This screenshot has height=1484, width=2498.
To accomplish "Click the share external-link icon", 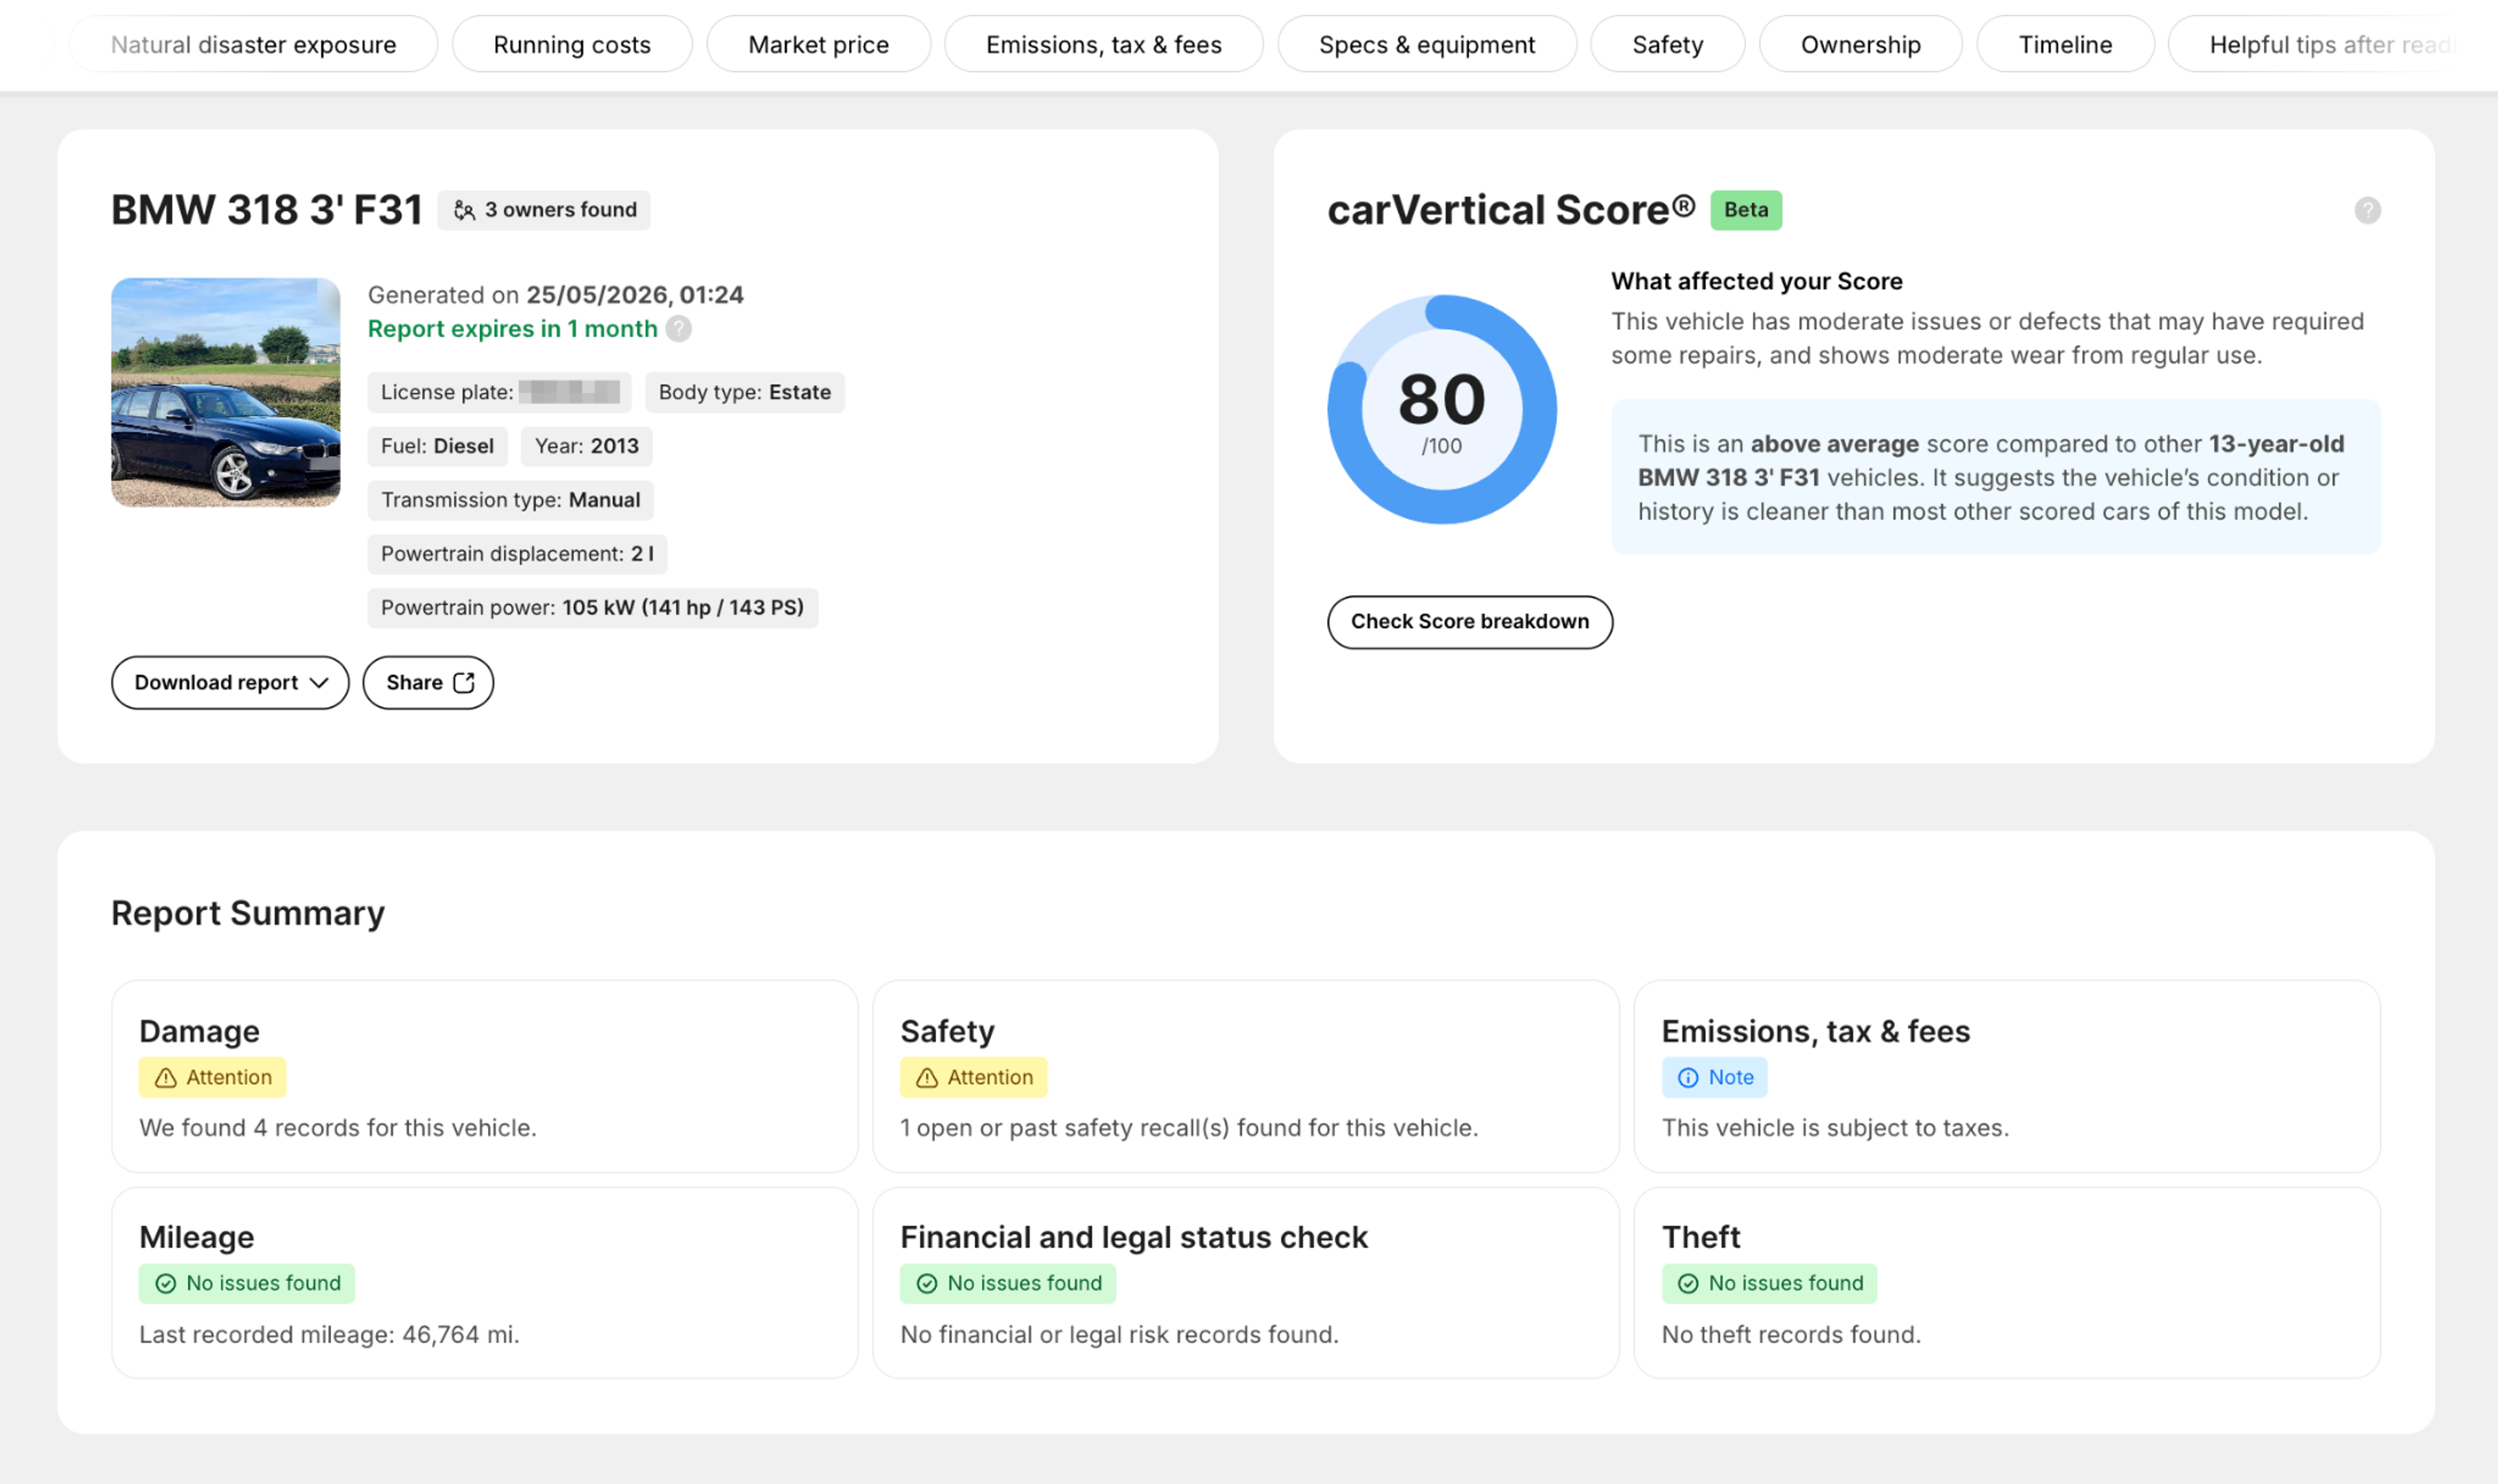I will (464, 682).
